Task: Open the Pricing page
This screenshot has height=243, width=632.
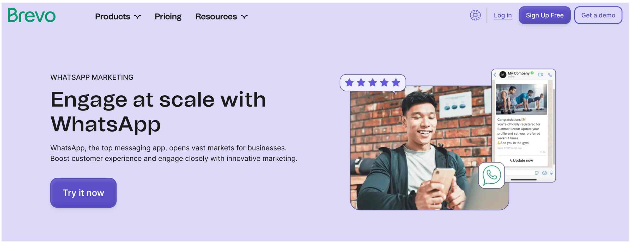Action: pyautogui.click(x=168, y=16)
